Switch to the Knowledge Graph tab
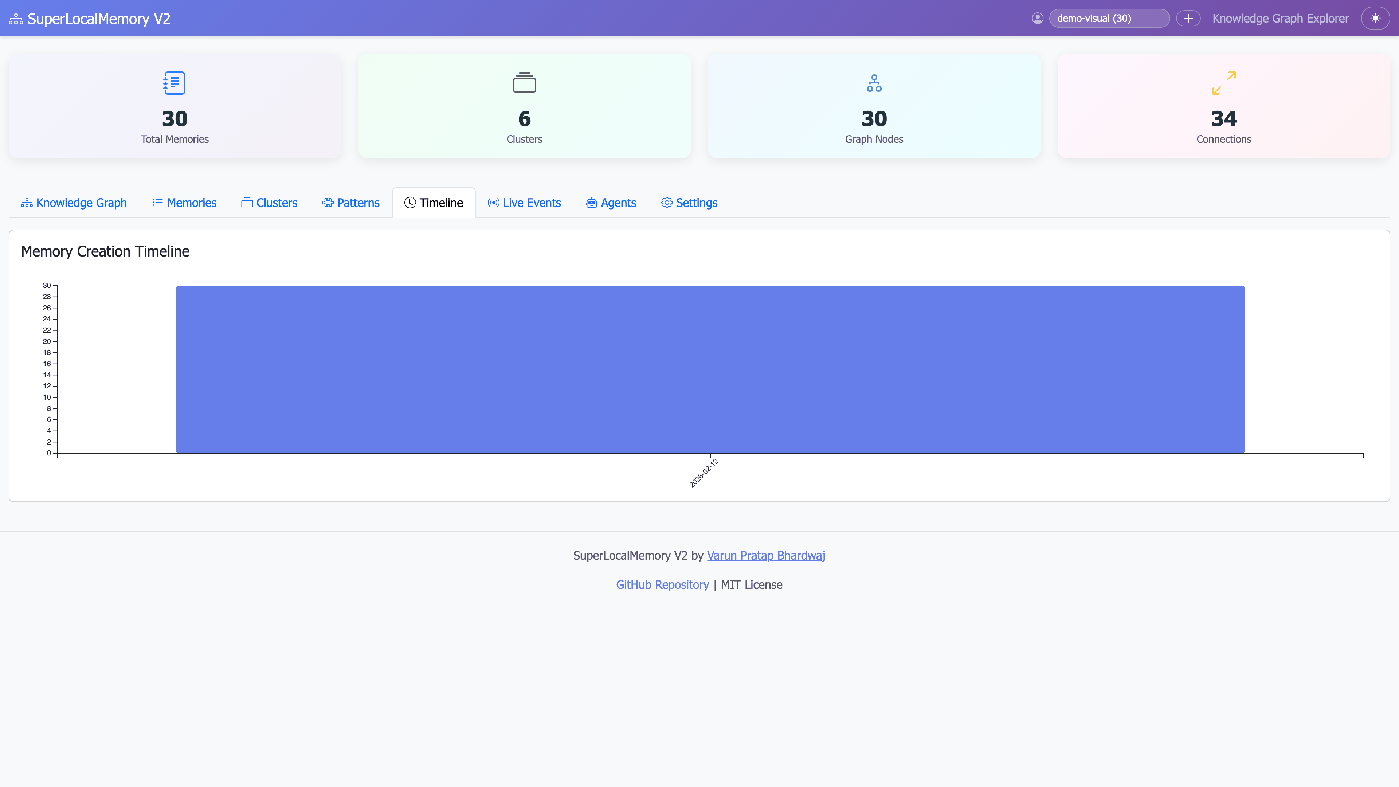 tap(74, 203)
